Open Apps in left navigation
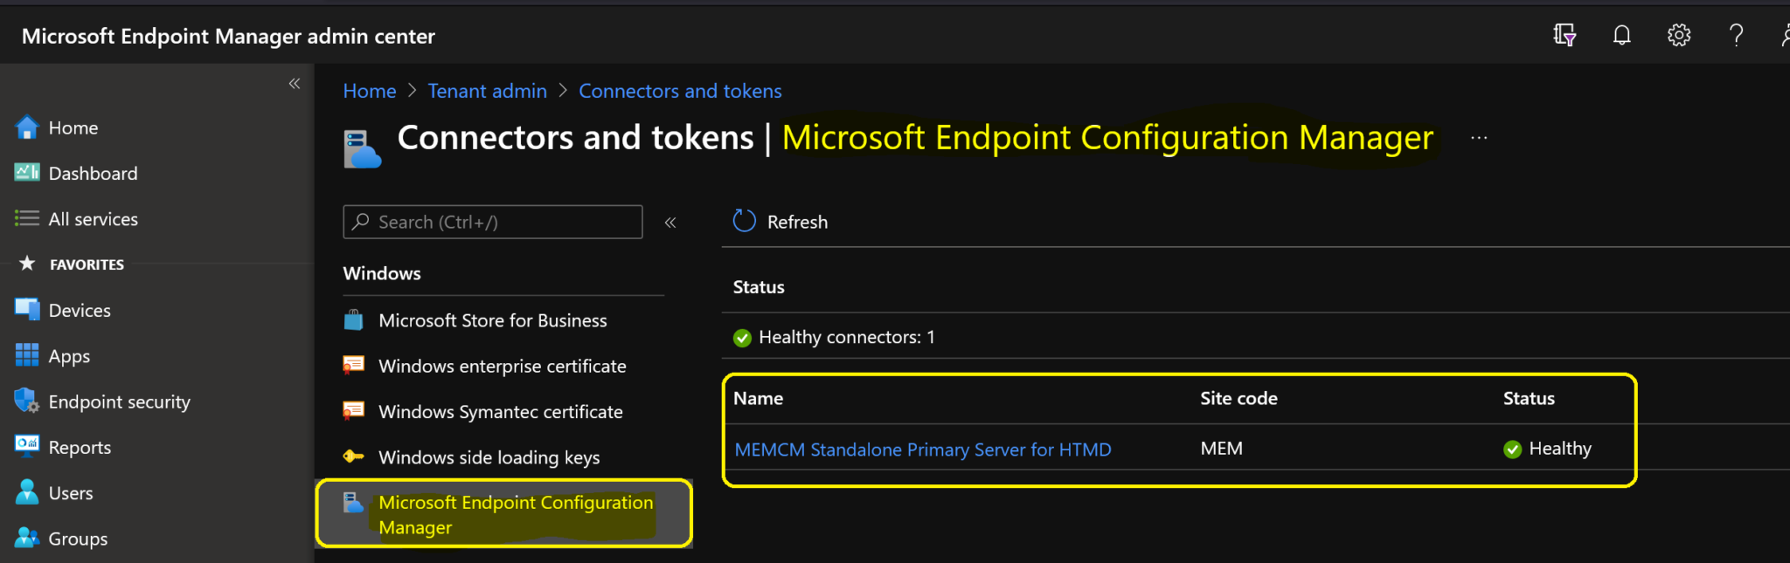Screen dimensions: 1790x563 pos(69,356)
